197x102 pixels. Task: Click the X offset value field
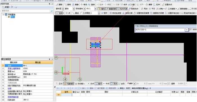coord(143,83)
